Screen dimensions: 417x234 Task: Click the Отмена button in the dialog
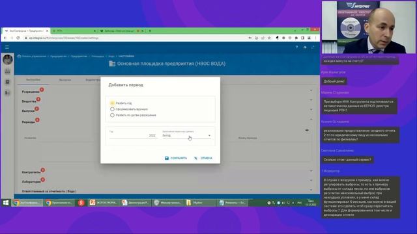(203, 158)
